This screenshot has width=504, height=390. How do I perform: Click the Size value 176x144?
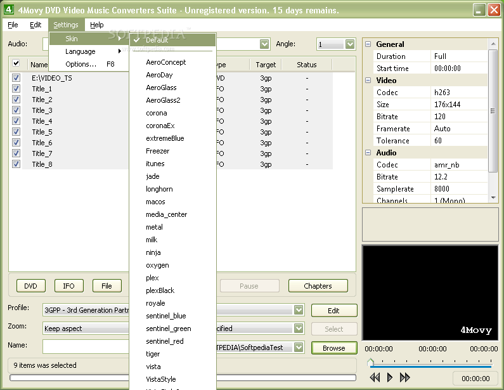pyautogui.click(x=447, y=105)
